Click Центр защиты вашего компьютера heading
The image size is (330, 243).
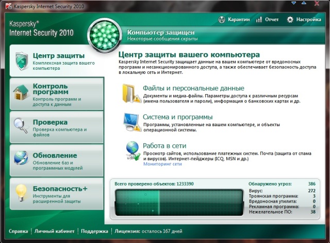pos(189,55)
